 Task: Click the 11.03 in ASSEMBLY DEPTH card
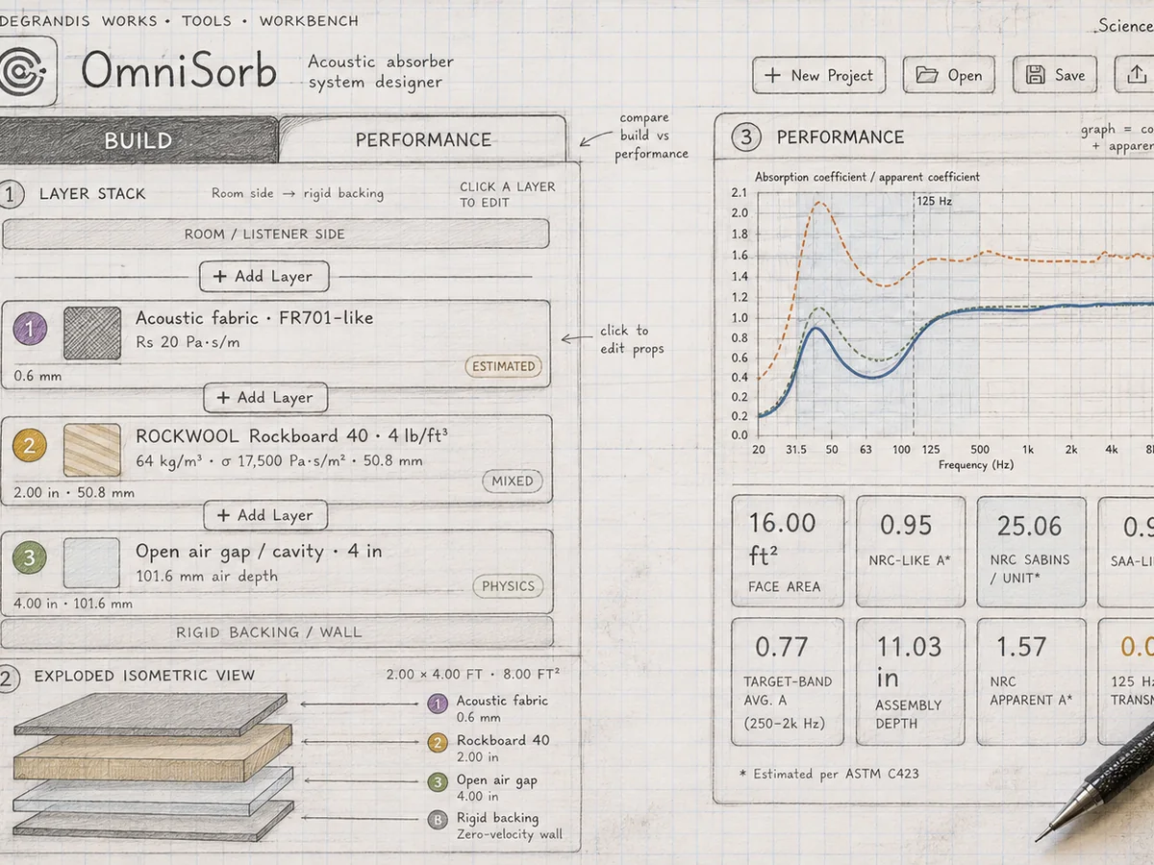point(911,682)
